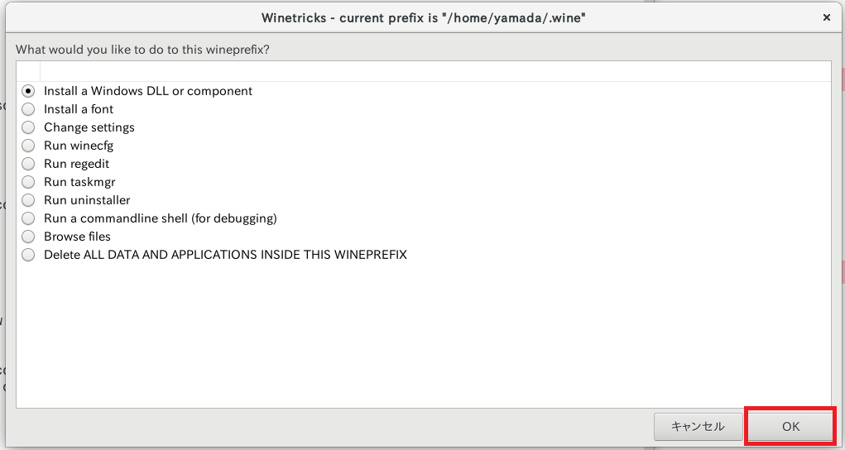Choose the Install a font option

click(x=28, y=109)
